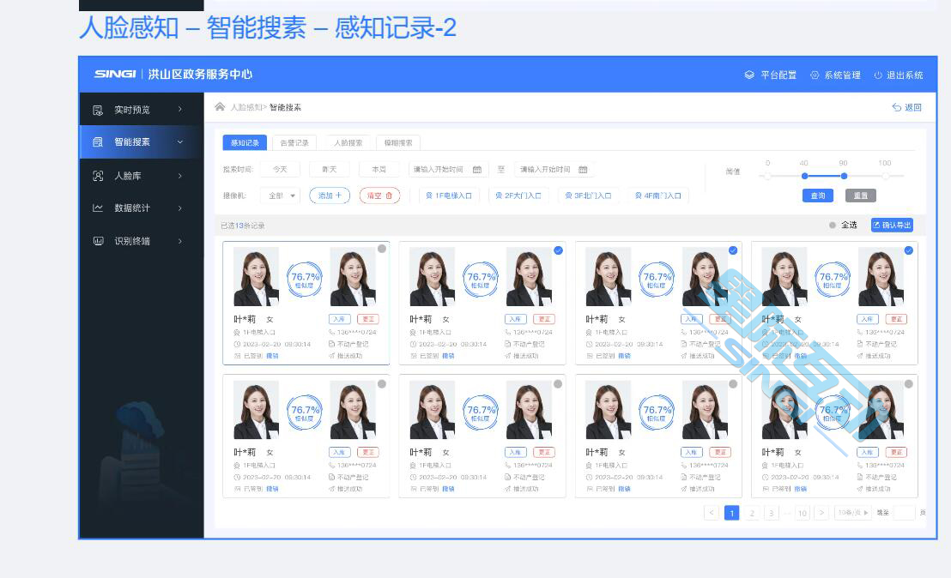Open the 10条/页 page size dropdown
This screenshot has width=951, height=578.
pos(853,513)
